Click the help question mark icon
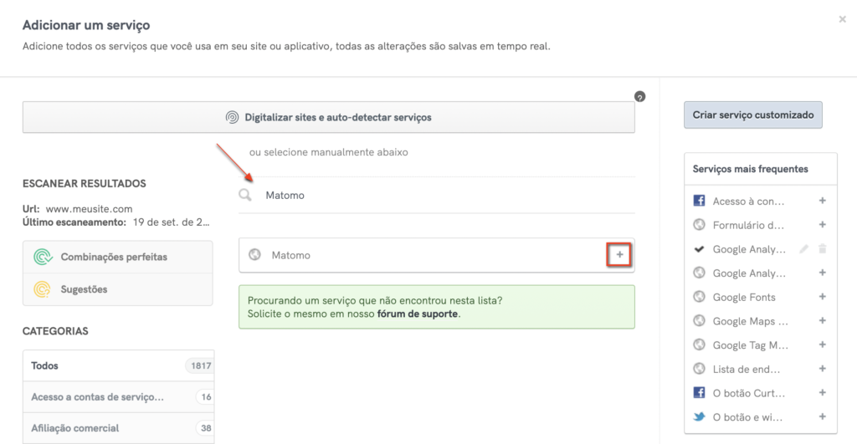 pyautogui.click(x=640, y=97)
